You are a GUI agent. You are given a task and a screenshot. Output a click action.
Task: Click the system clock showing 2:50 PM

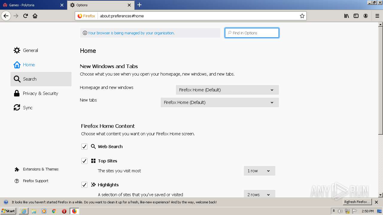point(368,211)
